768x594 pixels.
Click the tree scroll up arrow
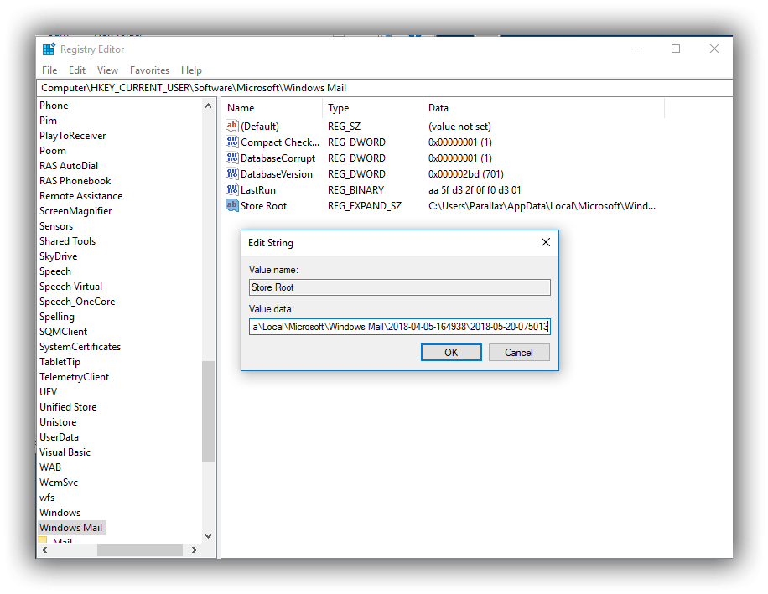(x=208, y=106)
